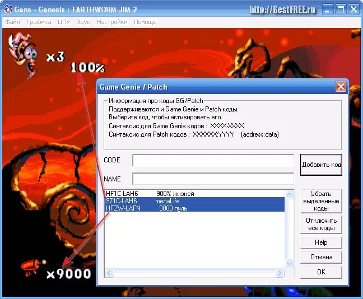Open the Звук menu
The height and width of the screenshot is (299, 363).
pos(83,22)
